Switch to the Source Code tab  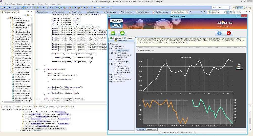(x=151, y=129)
